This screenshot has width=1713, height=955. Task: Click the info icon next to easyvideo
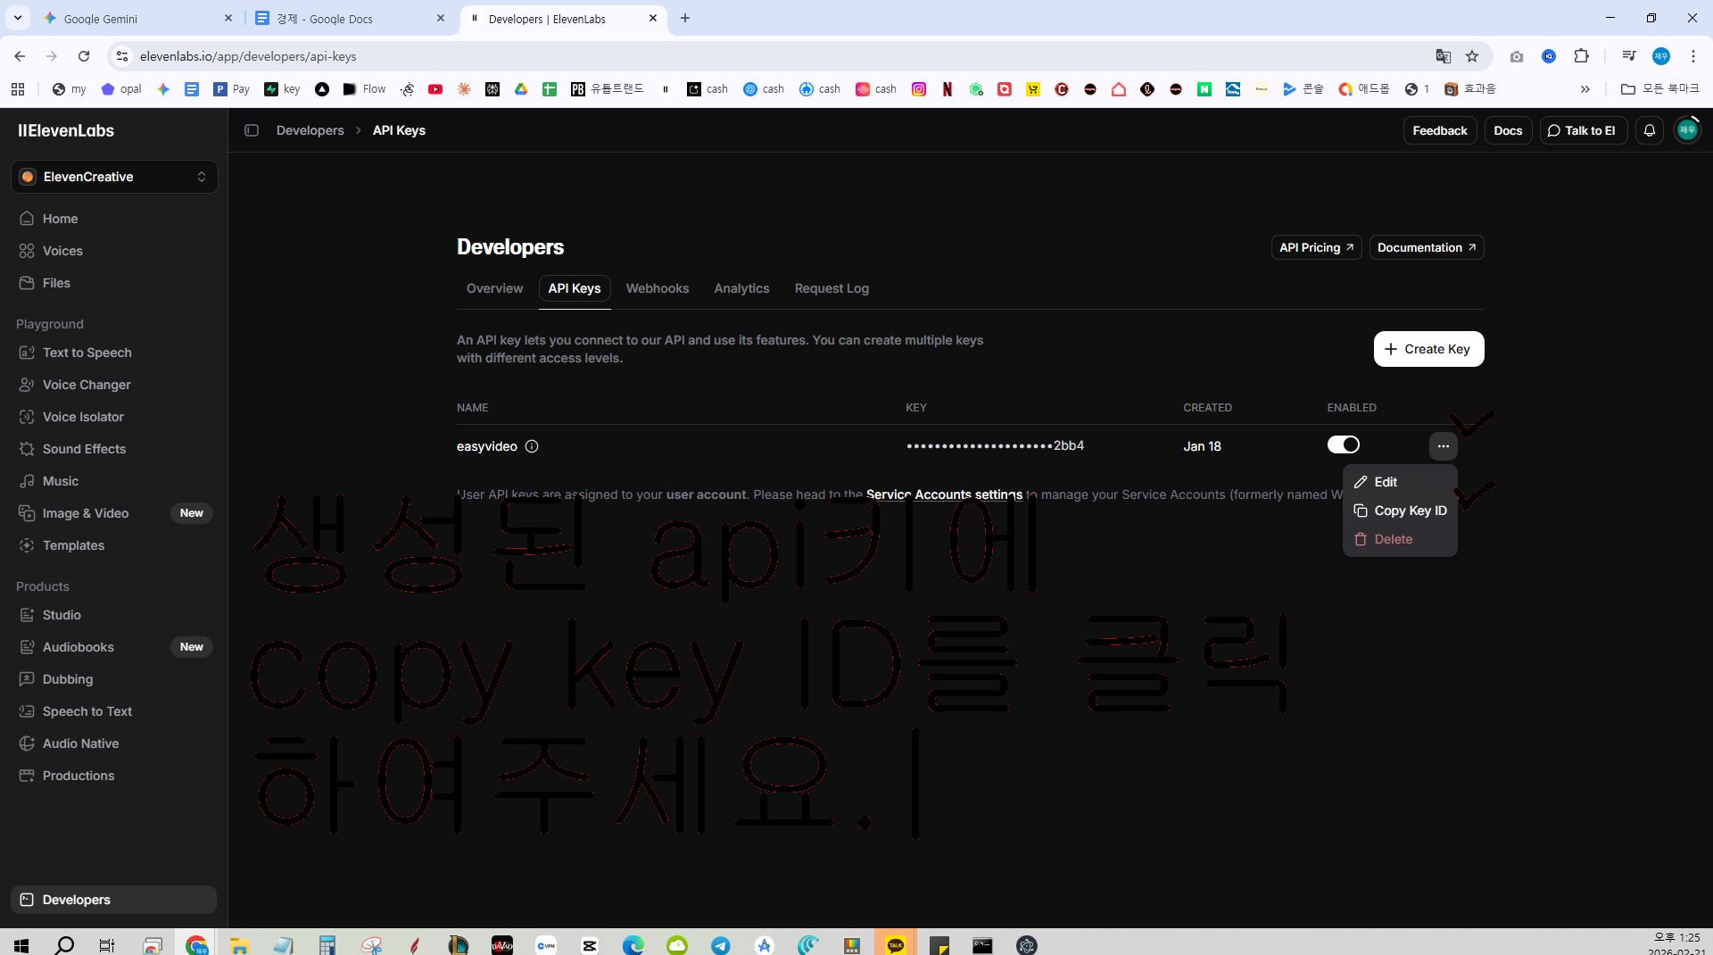pos(532,446)
